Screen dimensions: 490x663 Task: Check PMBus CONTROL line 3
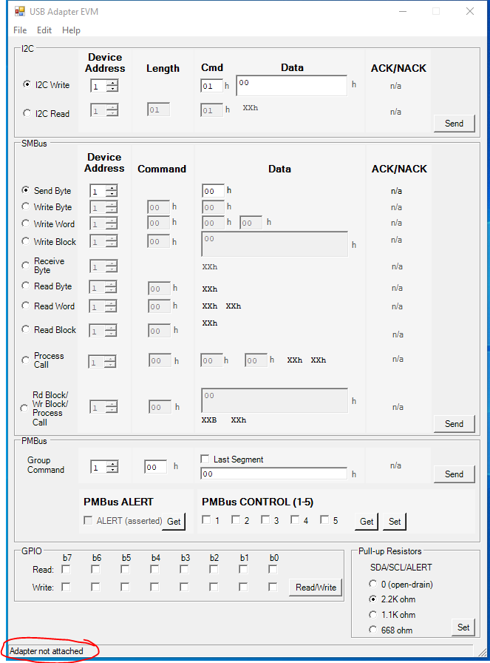[x=265, y=519]
